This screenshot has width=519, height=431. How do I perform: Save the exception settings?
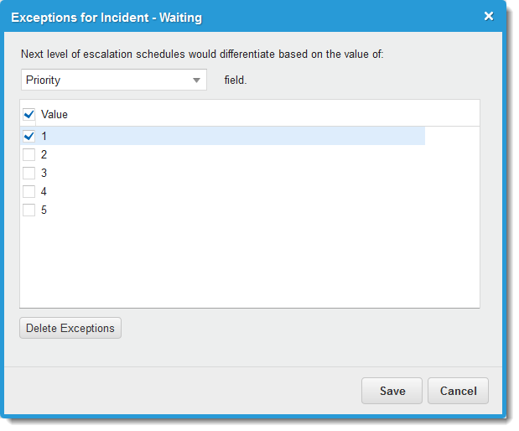pyautogui.click(x=392, y=391)
